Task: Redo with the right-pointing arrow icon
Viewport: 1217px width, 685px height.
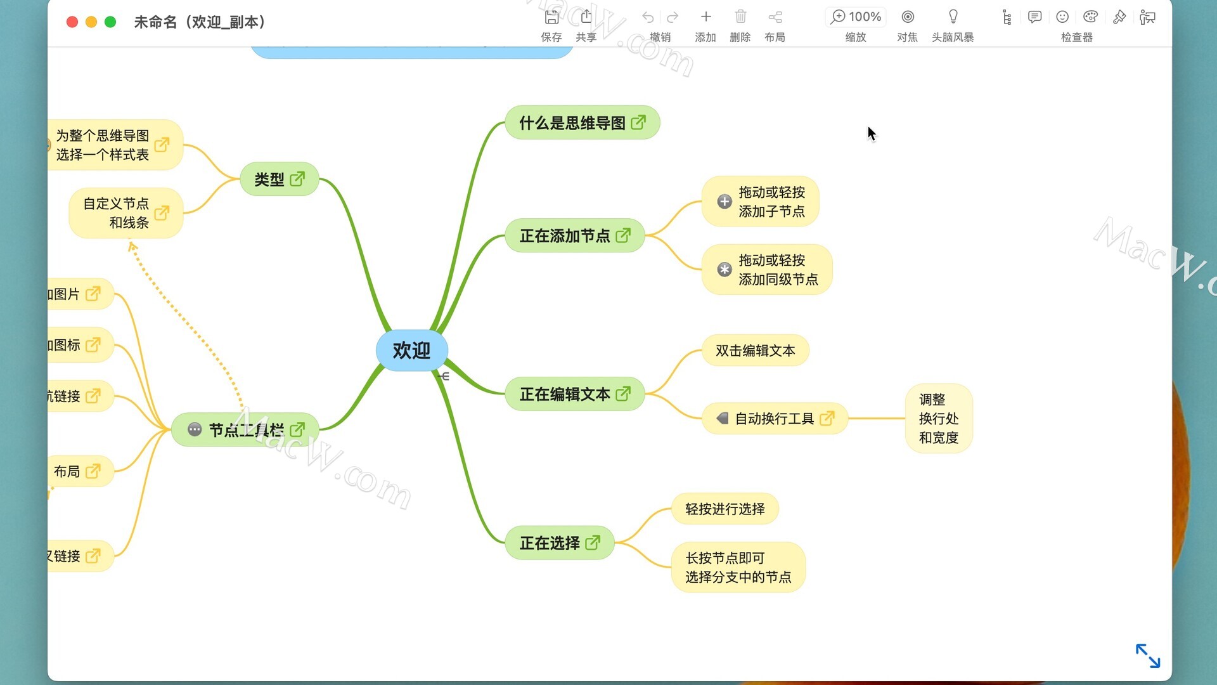Action: pyautogui.click(x=673, y=17)
